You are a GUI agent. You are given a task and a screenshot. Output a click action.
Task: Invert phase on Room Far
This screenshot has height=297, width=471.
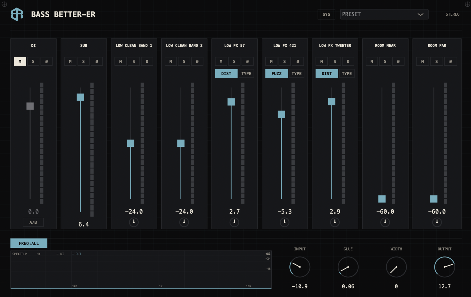click(x=450, y=61)
